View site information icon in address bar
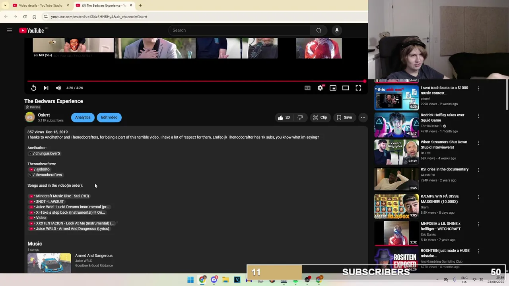This screenshot has width=509, height=286. [x=46, y=17]
